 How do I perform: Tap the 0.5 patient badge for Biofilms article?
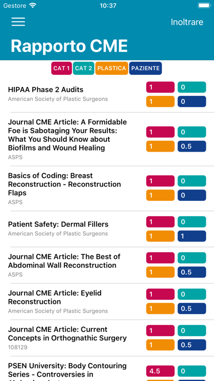point(192,146)
